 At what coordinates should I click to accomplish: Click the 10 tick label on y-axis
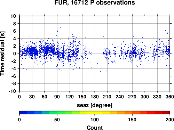(13, 16)
